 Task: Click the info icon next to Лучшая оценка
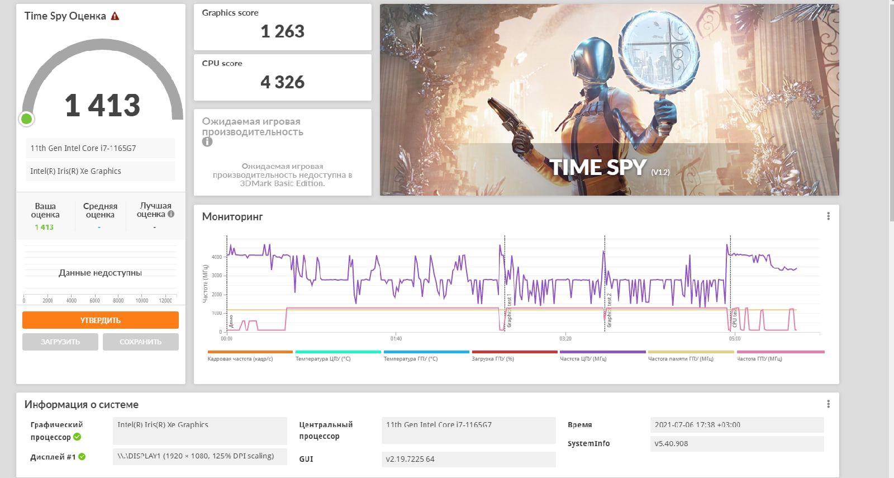tap(171, 214)
